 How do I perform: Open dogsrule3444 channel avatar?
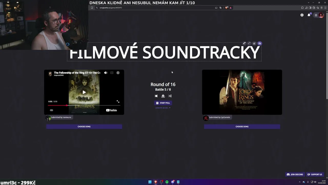tap(50, 74)
